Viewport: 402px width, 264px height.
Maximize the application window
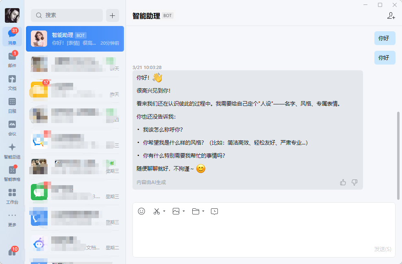[380, 5]
